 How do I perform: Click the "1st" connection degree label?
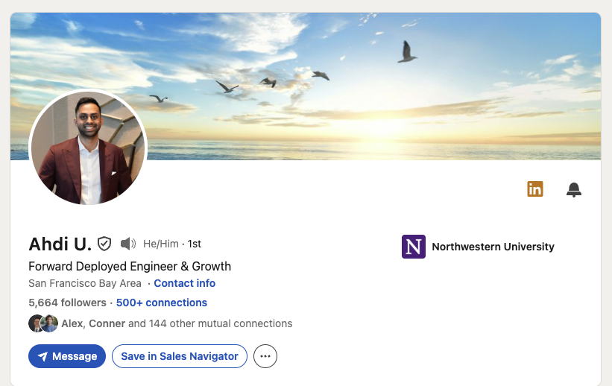click(195, 244)
